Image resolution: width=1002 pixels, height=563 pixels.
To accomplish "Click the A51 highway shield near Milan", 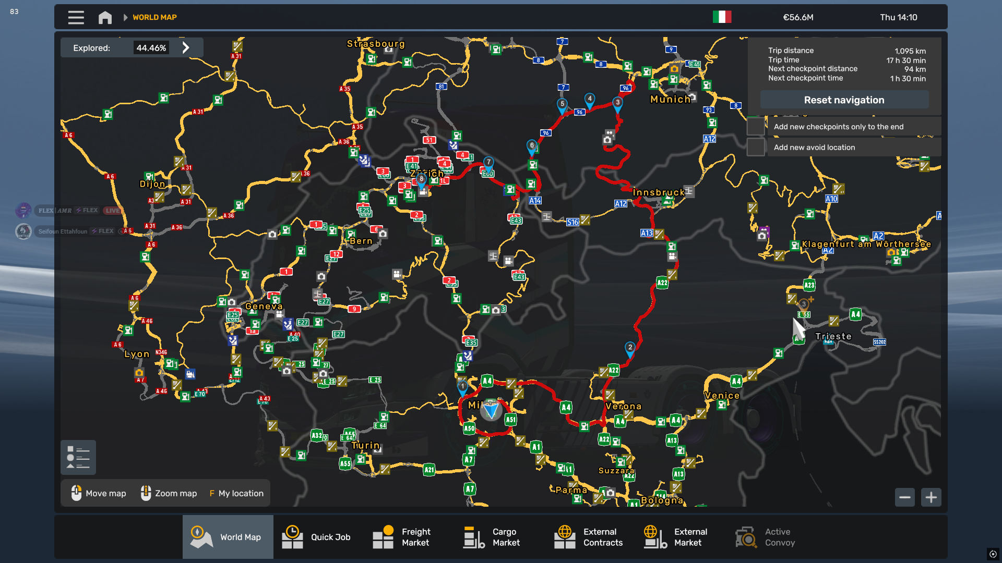I will (x=510, y=420).
